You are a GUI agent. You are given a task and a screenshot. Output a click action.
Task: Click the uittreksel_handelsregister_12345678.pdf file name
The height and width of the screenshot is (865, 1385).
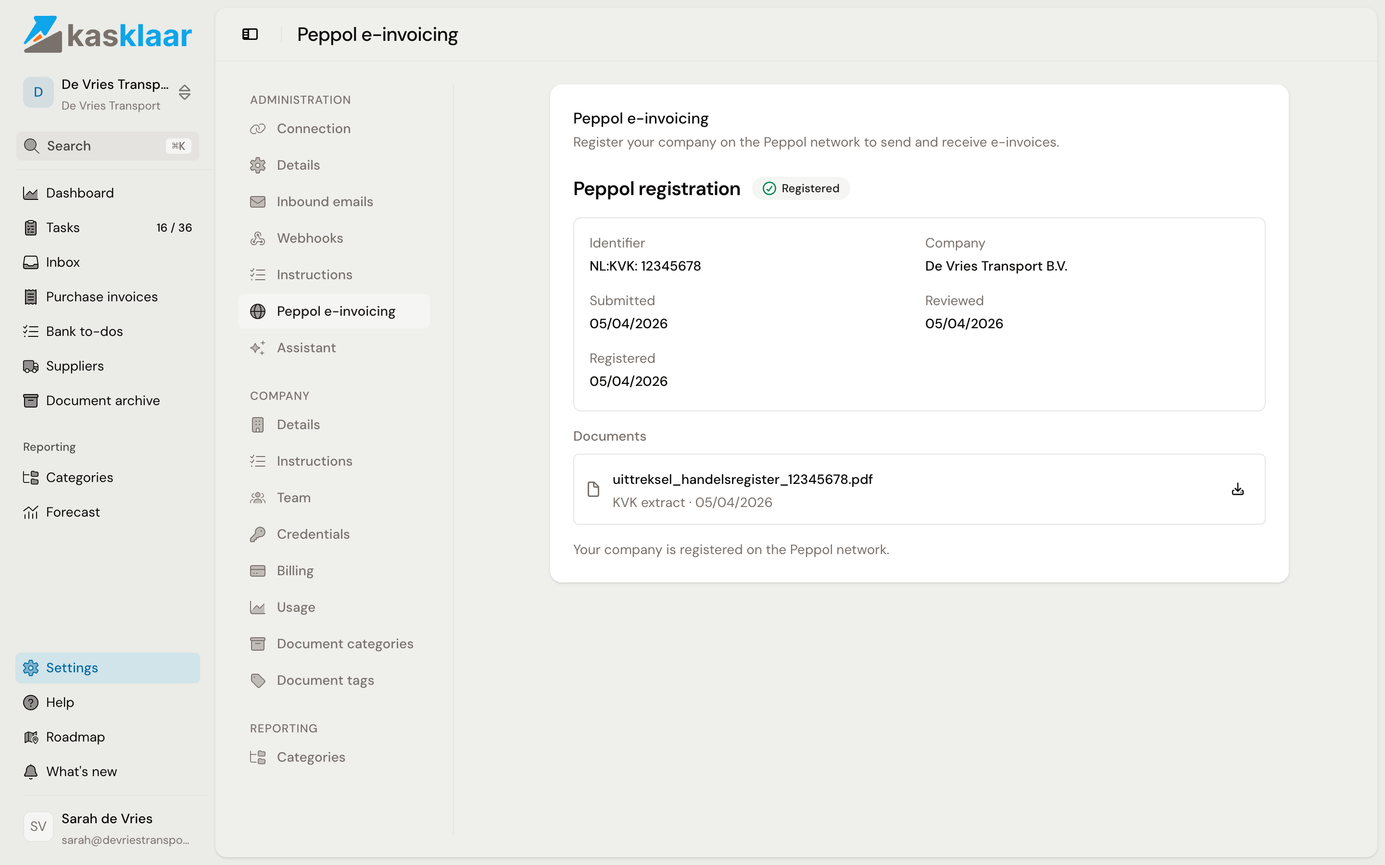(x=743, y=480)
